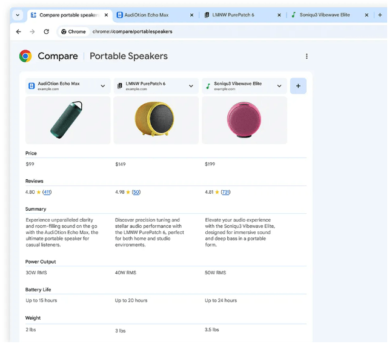392x347 pixels.
Task: Click the Reviews row heading
Action: coord(35,181)
